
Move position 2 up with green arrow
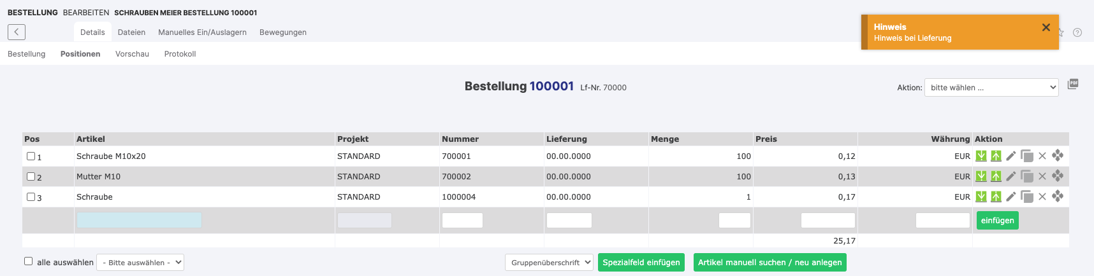click(x=996, y=176)
